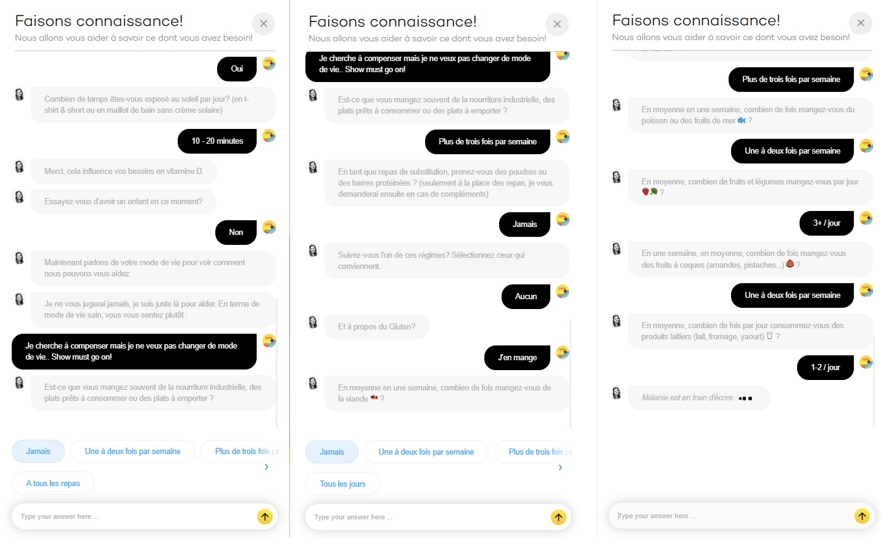The height and width of the screenshot is (541, 881).
Task: Click the middle panel chat scrollbar
Action: [570, 374]
